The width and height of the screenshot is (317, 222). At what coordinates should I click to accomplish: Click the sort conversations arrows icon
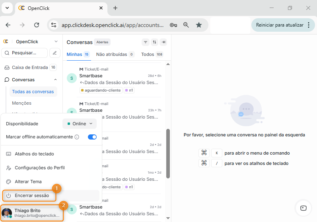click(154, 42)
